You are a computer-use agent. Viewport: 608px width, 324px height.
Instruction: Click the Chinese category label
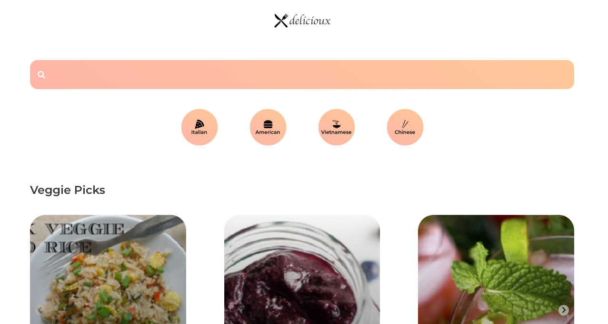coord(405,132)
